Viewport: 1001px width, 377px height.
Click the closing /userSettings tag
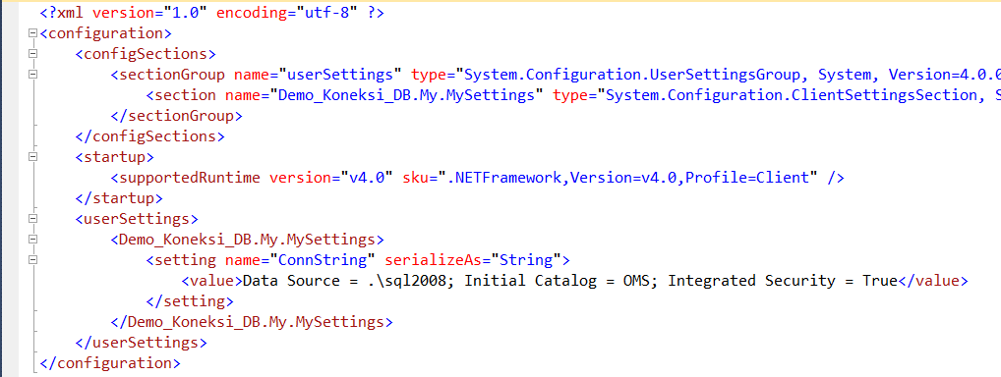coord(142,343)
